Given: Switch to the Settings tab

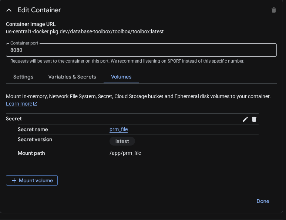Looking at the screenshot, I should coord(23,77).
